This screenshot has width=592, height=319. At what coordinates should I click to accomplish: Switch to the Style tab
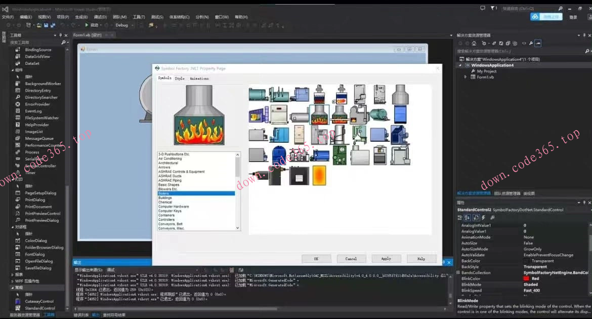point(180,78)
